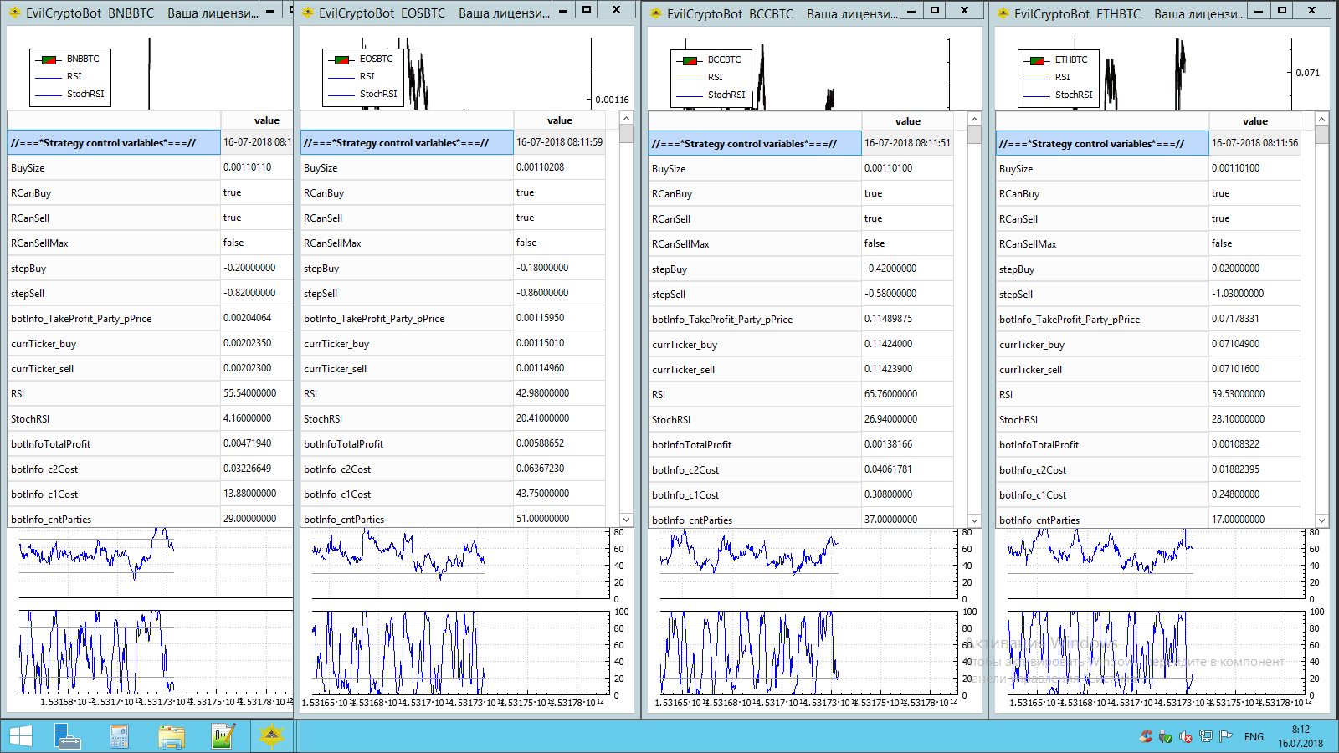The height and width of the screenshot is (753, 1339).
Task: Click scroll up arrow in BCCBTC table
Action: 974,119
